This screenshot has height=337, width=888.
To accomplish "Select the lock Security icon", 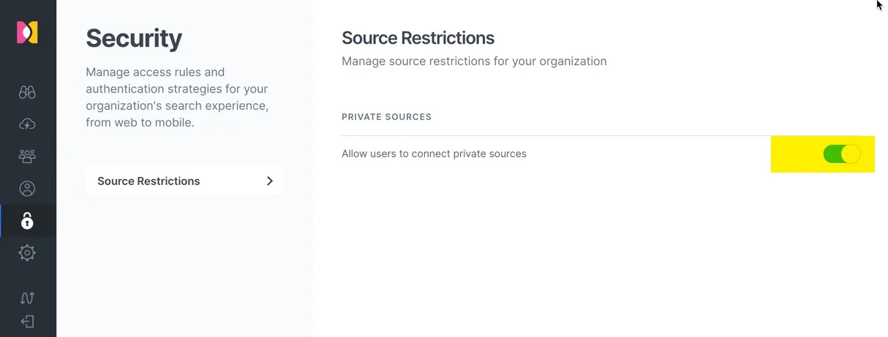I will [x=27, y=221].
